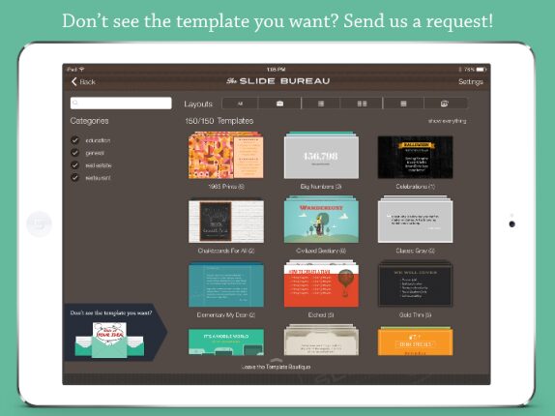Open the template request envelope graphic
Screen dimensions: 555x416
(109, 340)
